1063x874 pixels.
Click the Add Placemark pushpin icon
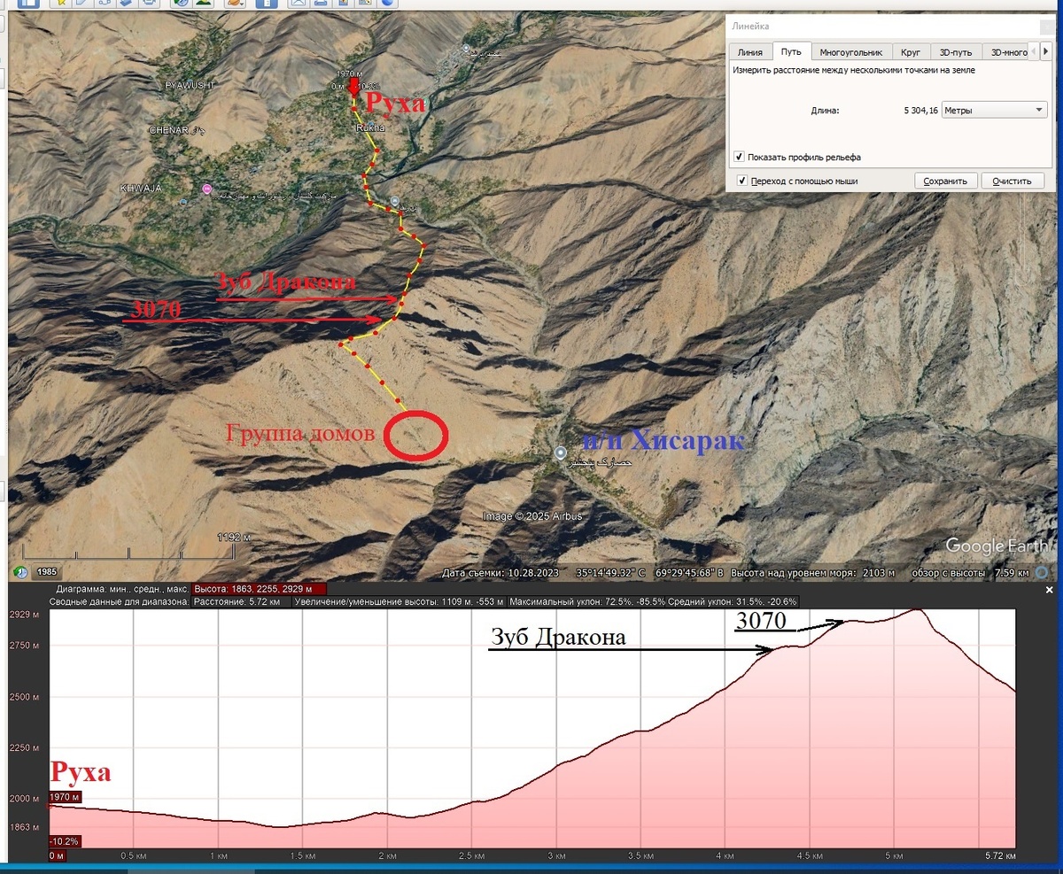coord(61,4)
